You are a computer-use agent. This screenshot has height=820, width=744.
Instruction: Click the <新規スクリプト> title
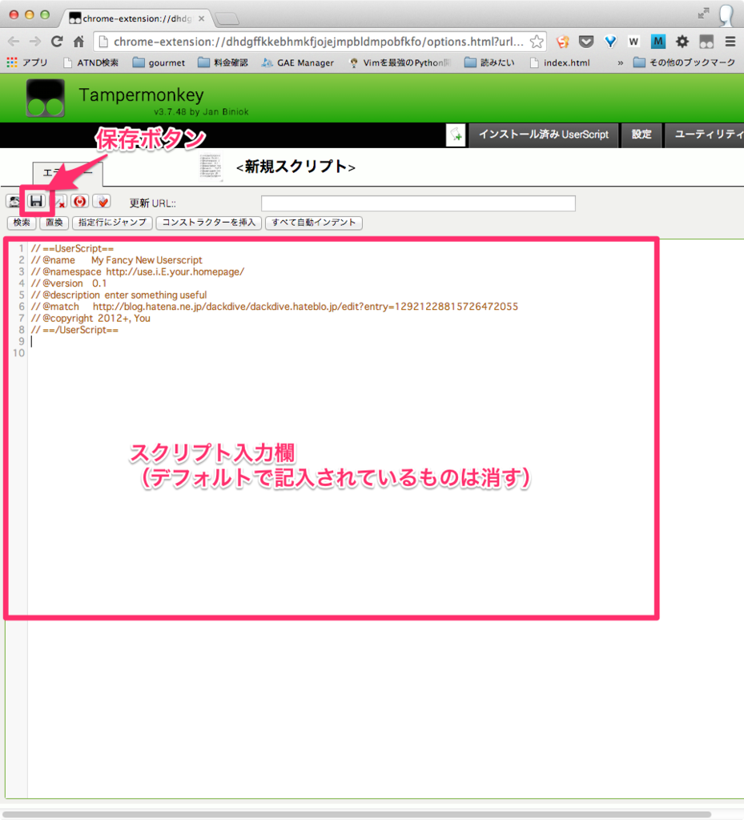pyautogui.click(x=296, y=167)
